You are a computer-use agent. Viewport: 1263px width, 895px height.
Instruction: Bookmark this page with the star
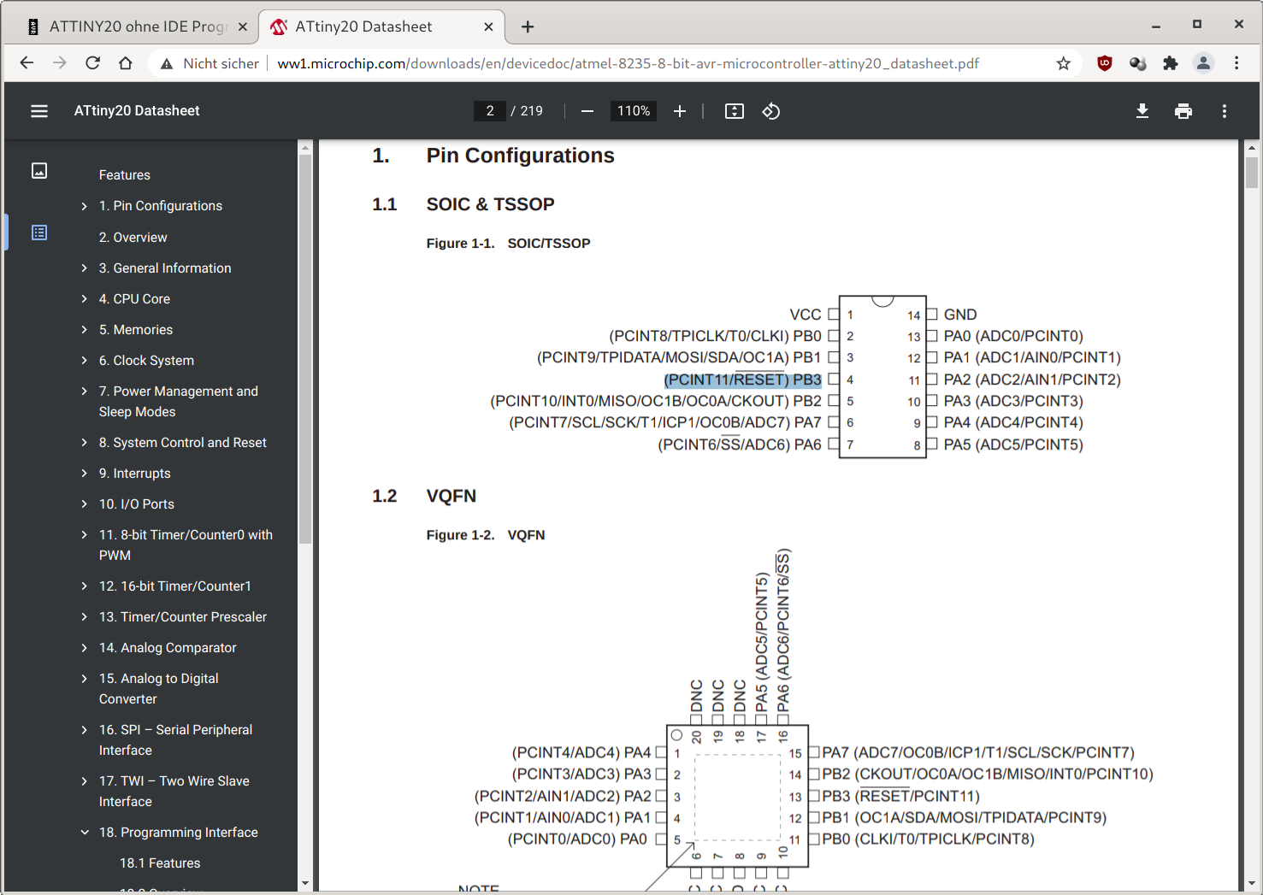(x=1064, y=63)
